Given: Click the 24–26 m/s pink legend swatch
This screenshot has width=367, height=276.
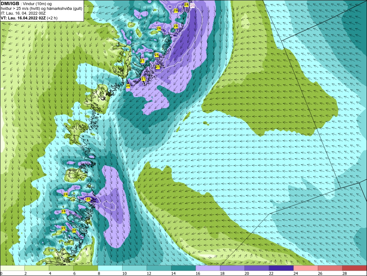Looking at the screenshot, I should tap(306, 268).
